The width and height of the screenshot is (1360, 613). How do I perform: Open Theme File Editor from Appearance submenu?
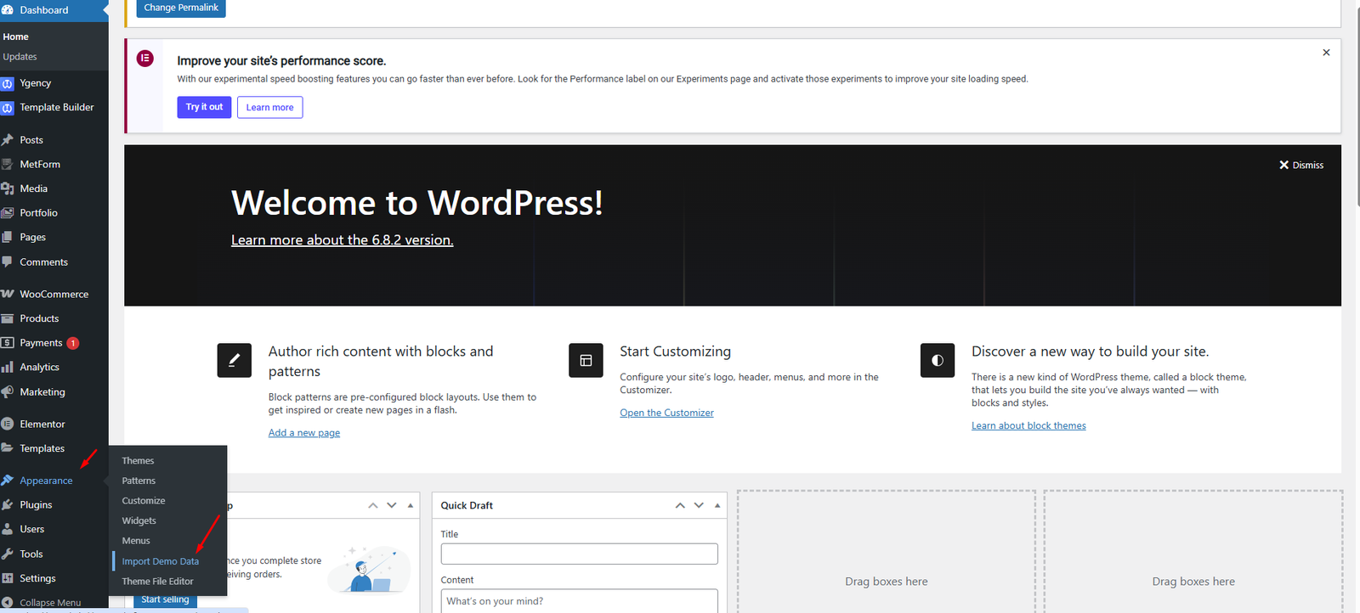(x=157, y=582)
